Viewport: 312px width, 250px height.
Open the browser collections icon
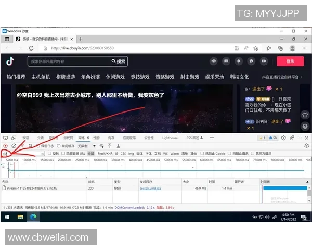280,48
